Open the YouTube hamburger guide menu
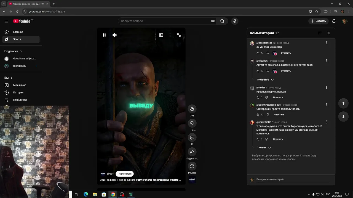 pos(7,21)
